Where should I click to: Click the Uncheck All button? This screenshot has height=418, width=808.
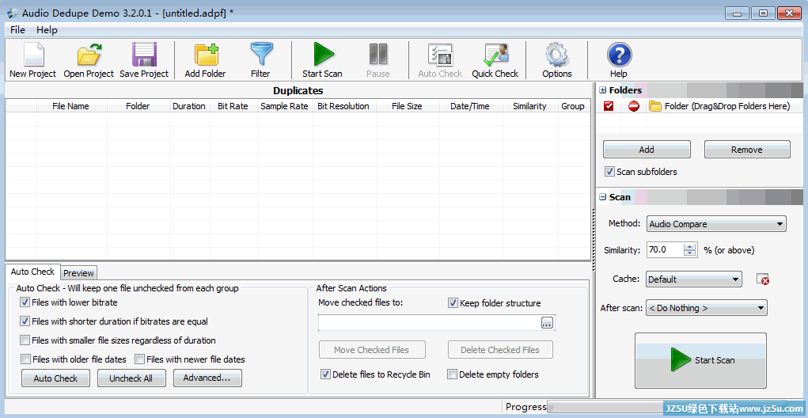tap(131, 378)
